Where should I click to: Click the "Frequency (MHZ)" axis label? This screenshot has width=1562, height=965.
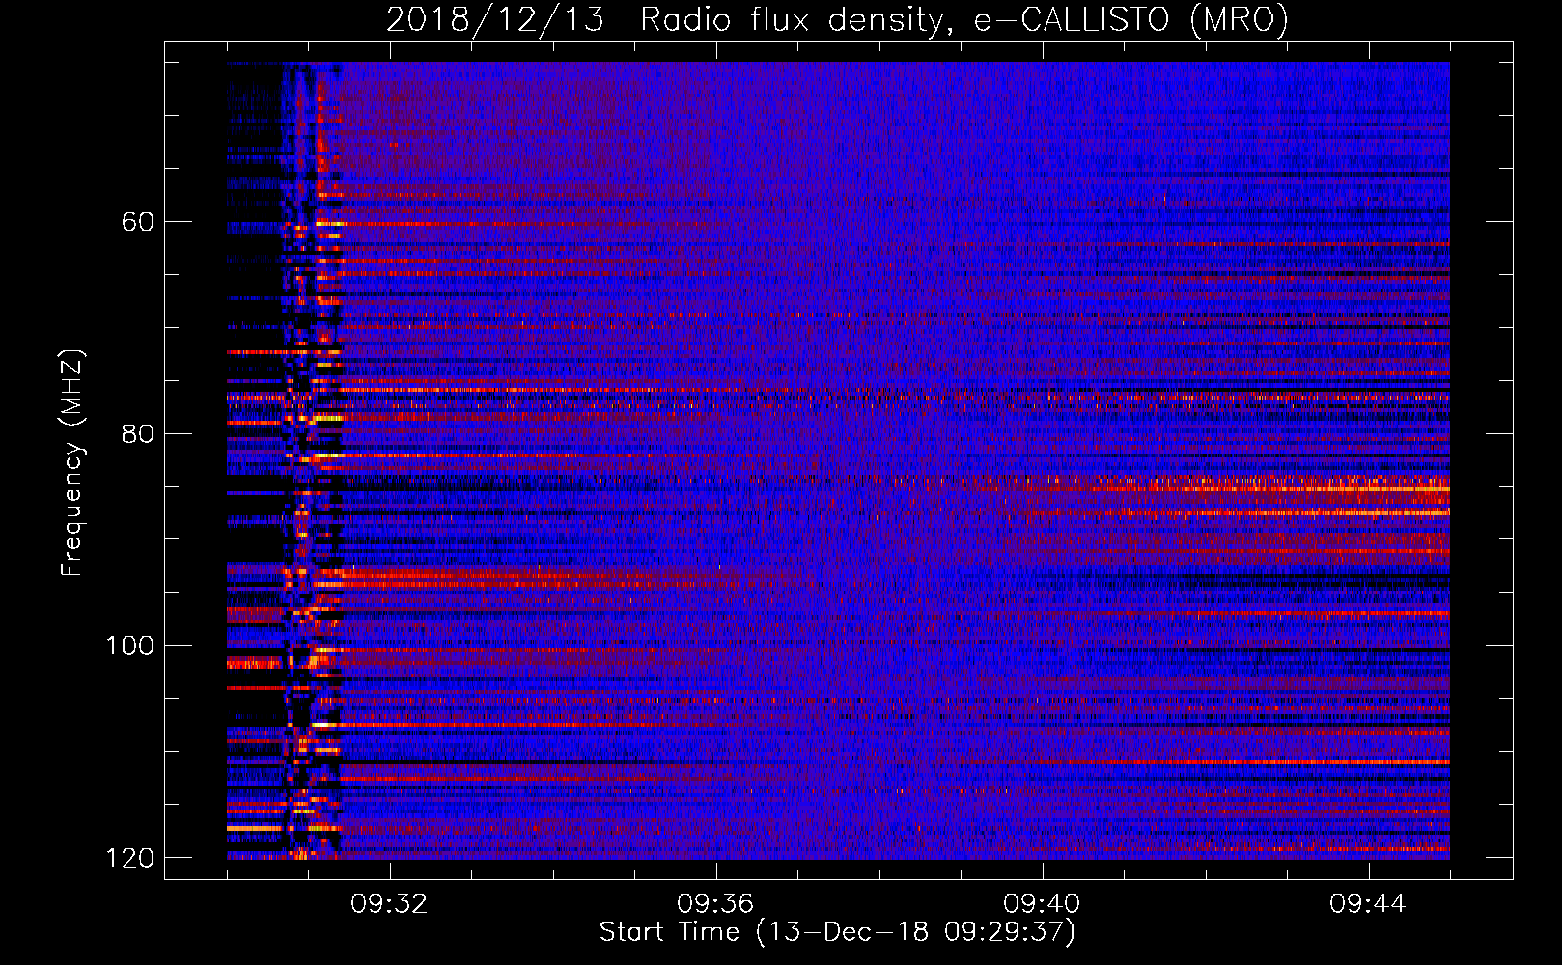(72, 463)
